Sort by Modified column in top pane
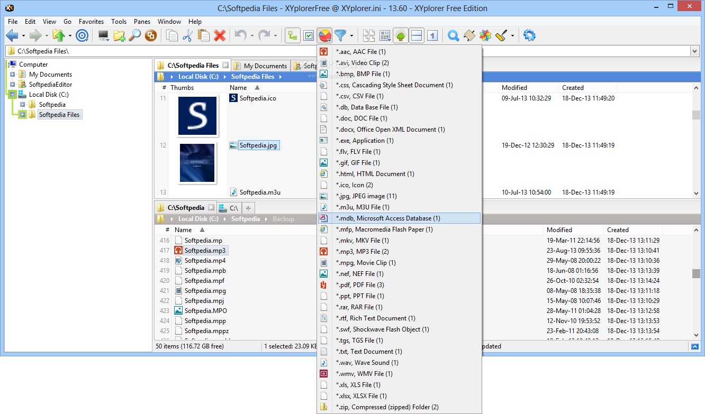The width and height of the screenshot is (705, 414). coord(514,88)
